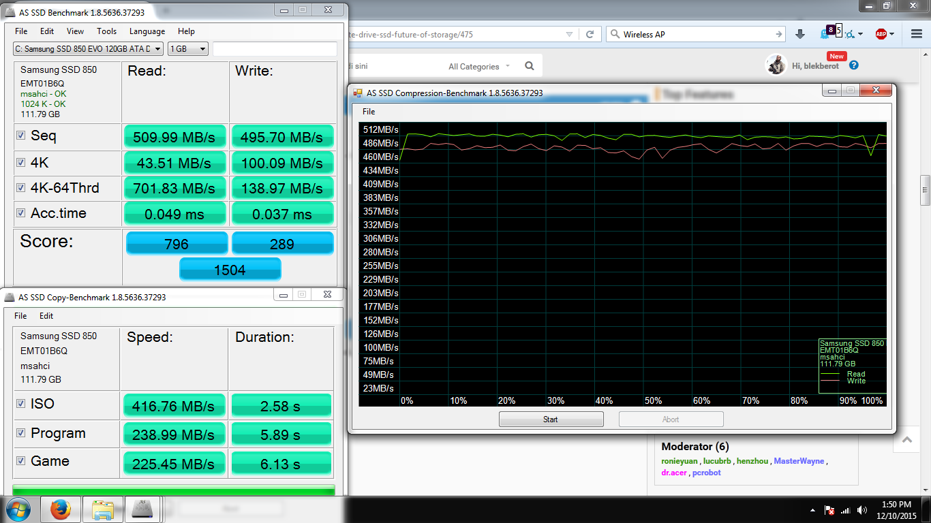Toggle the 4K-64Thrd test checkbox
This screenshot has width=931, height=523.
[x=21, y=187]
